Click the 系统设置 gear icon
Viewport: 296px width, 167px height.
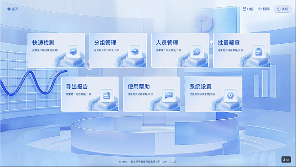tap(230, 95)
